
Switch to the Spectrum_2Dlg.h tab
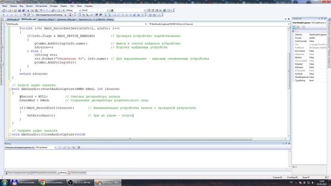click(x=47, y=20)
